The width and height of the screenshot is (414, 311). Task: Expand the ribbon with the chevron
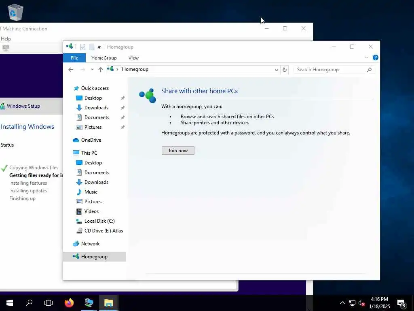pyautogui.click(x=366, y=58)
